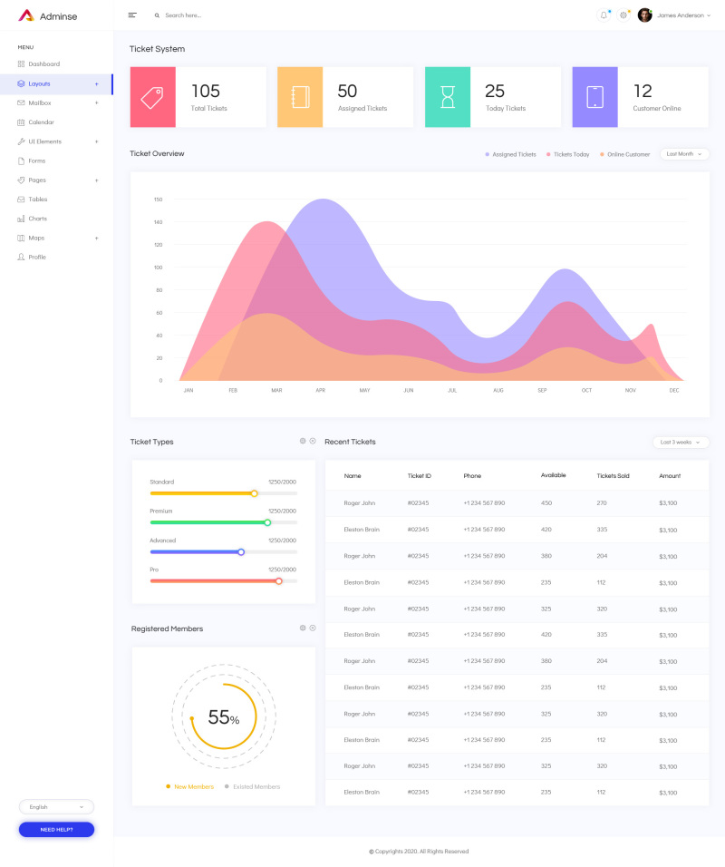
Task: Select the Profile menu item
Action: [x=38, y=257]
